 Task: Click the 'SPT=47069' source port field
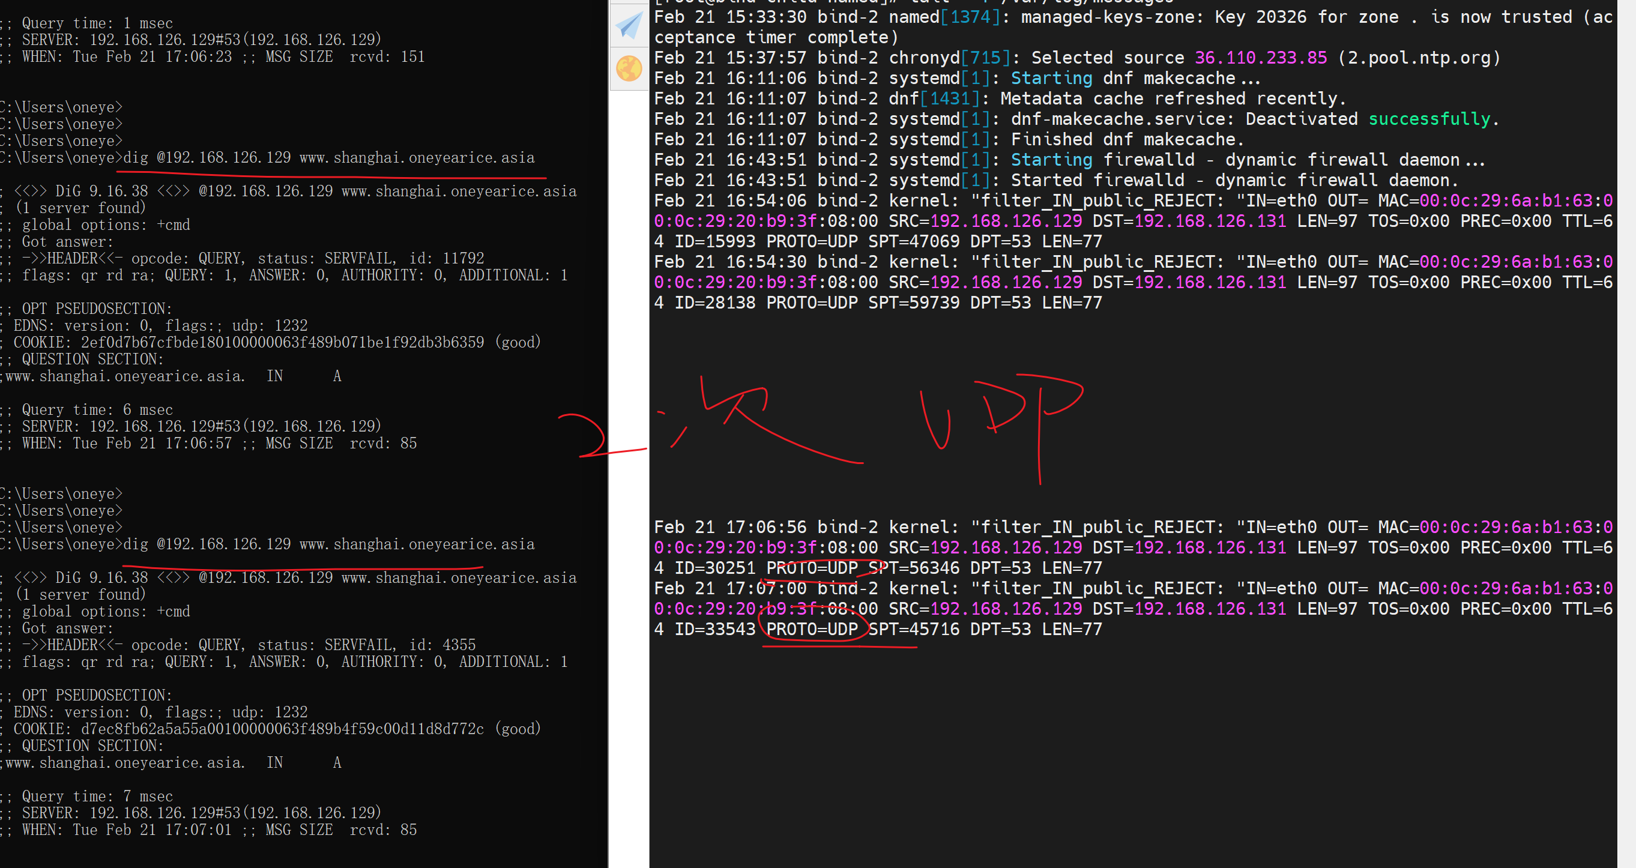(x=914, y=241)
